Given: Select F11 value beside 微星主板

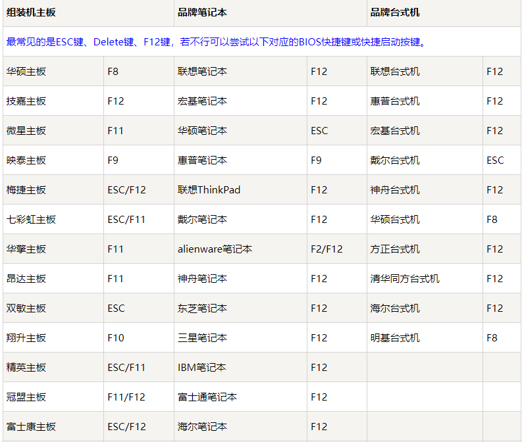Looking at the screenshot, I should 115,130.
